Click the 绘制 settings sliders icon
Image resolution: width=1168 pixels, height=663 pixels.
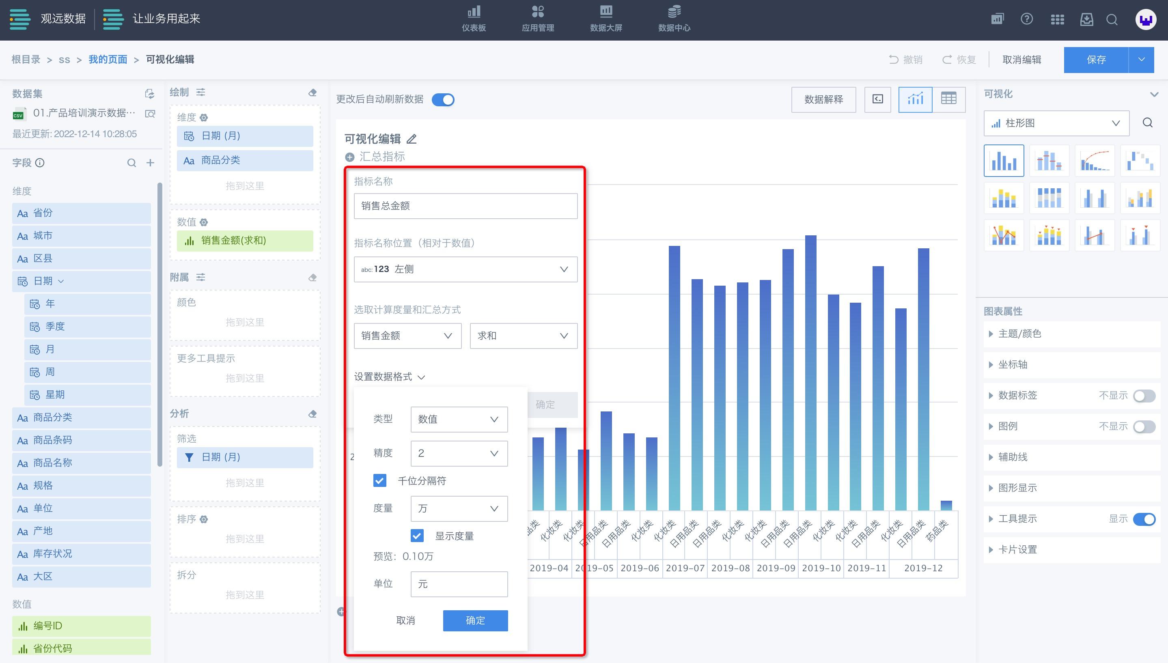click(x=200, y=93)
